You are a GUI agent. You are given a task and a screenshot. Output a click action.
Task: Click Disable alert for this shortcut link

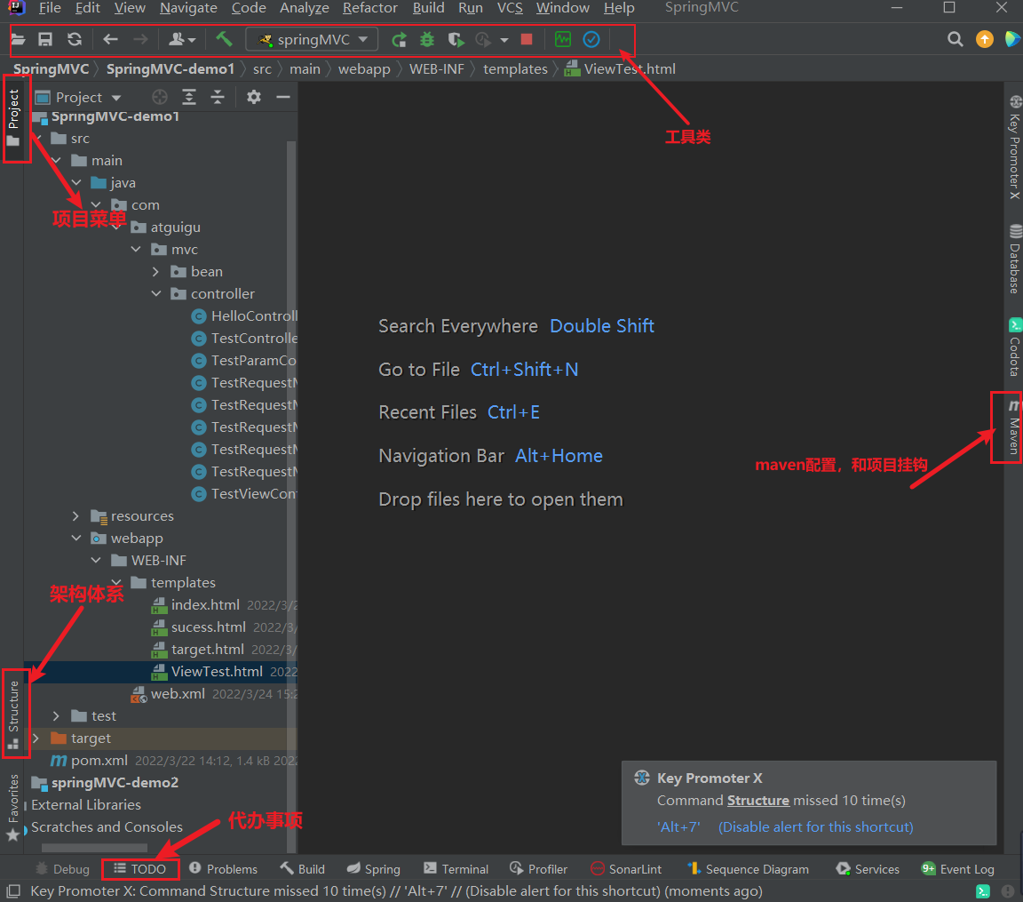tap(815, 827)
